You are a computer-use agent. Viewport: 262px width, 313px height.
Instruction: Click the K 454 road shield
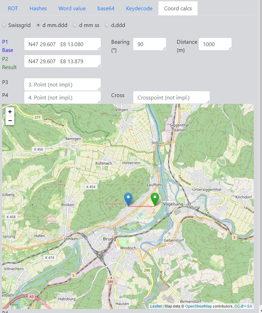pos(91,187)
